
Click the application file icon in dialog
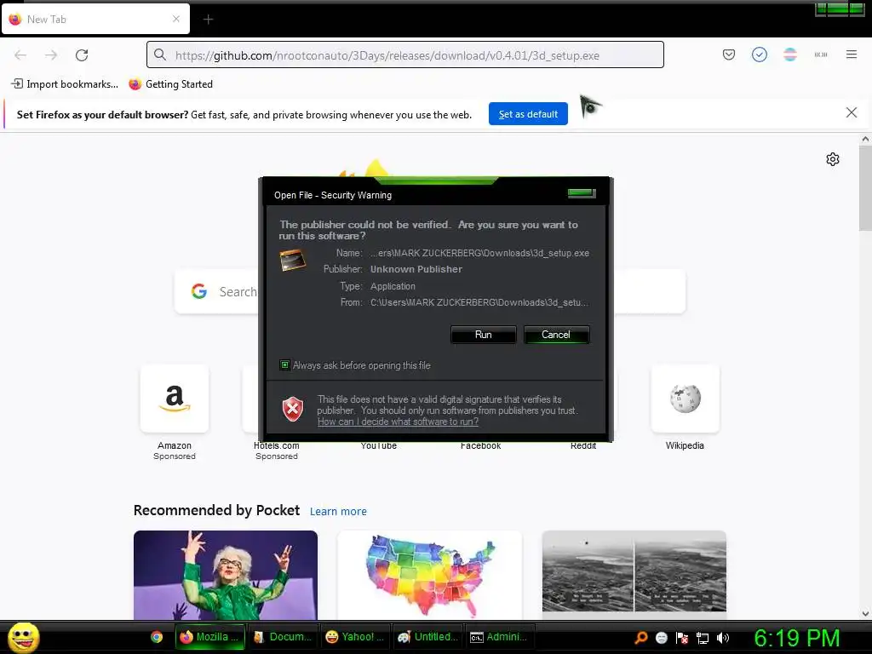click(293, 261)
